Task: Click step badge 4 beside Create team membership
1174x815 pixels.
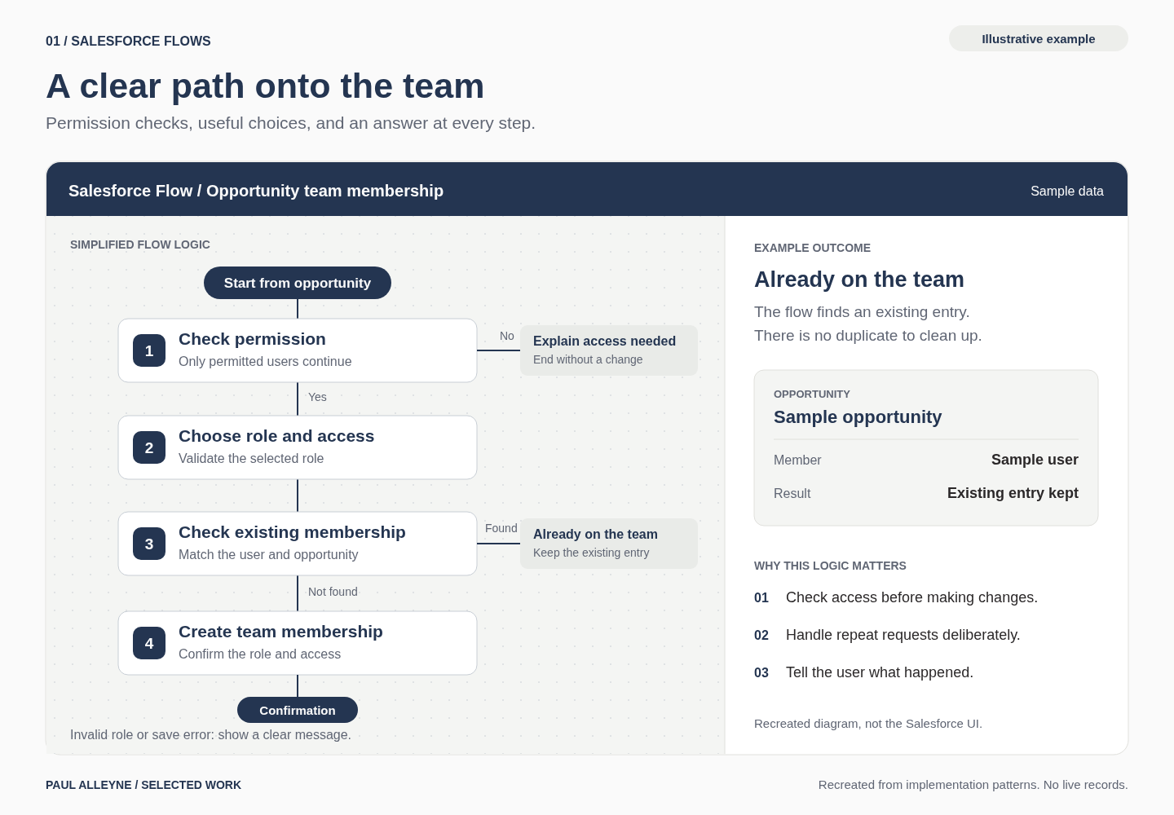Action: click(x=149, y=643)
